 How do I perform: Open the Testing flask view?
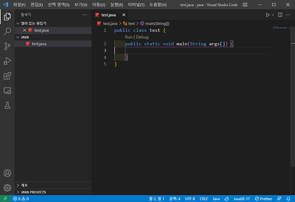(x=7, y=105)
